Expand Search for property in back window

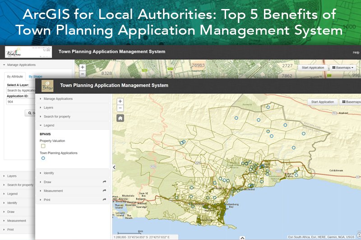coord(18,185)
